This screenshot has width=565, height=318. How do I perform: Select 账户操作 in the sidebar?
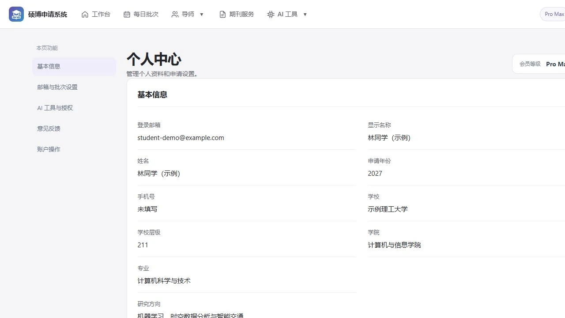[x=74, y=149]
